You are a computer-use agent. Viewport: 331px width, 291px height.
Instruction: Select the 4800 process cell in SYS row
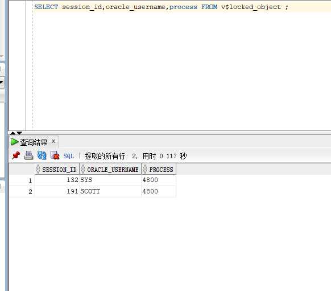click(x=159, y=180)
